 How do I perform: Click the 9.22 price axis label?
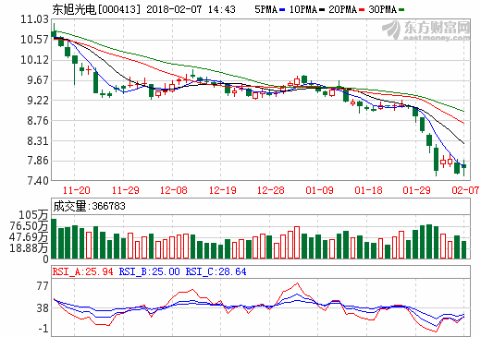[38, 100]
